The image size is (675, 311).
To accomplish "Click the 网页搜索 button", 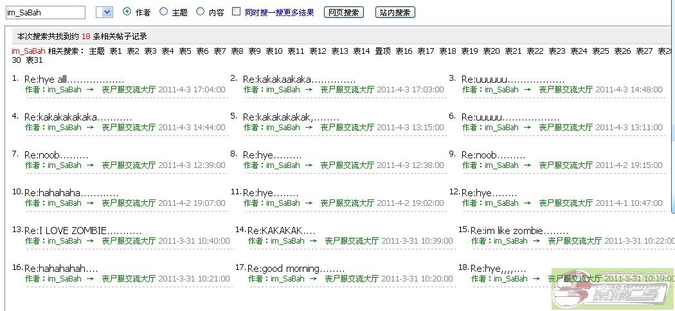I will 343,12.
